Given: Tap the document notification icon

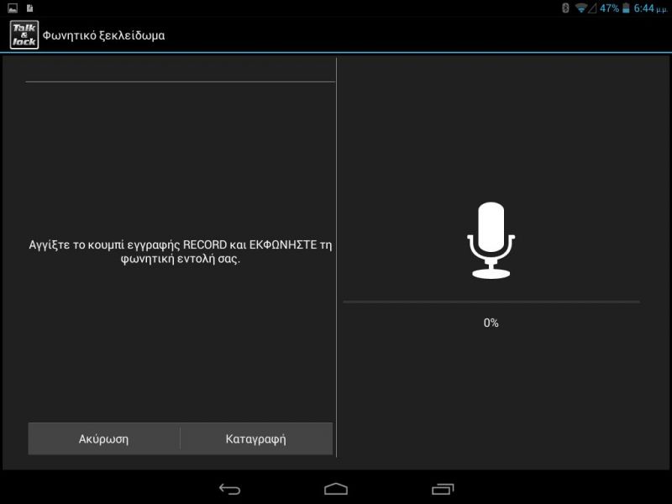Looking at the screenshot, I should (x=29, y=8).
